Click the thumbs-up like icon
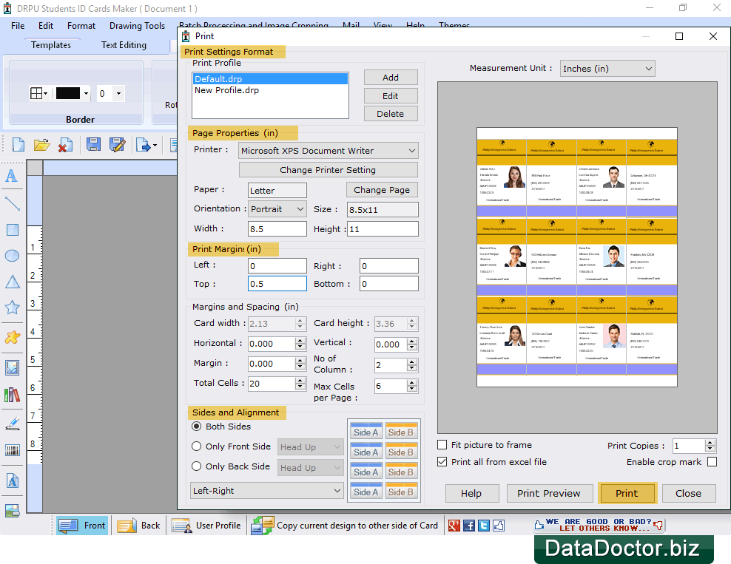 coord(499,526)
